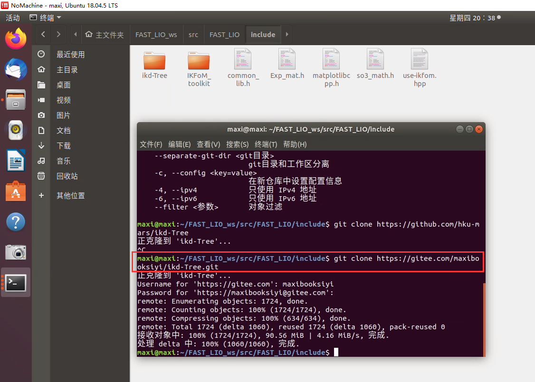
Task: Select the use-ikfom.hpp file
Action: [x=420, y=68]
